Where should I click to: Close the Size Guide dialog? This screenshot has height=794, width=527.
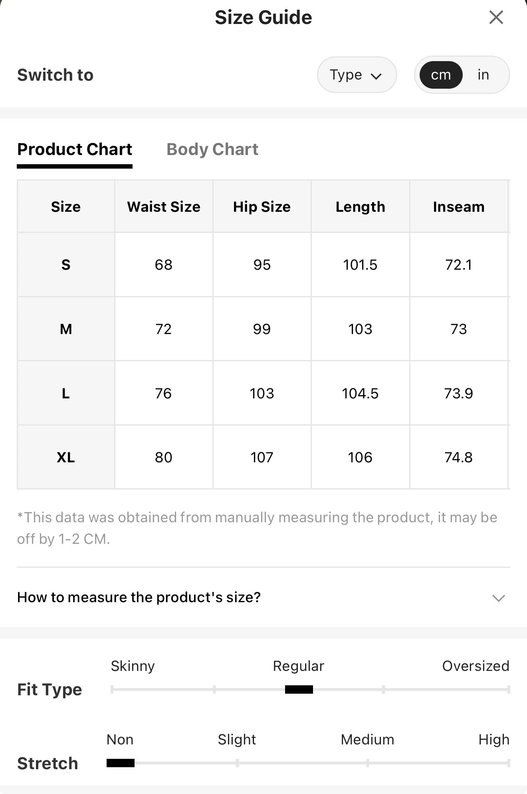point(496,18)
